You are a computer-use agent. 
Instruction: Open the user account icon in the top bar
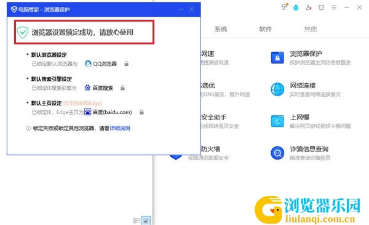(308, 7)
